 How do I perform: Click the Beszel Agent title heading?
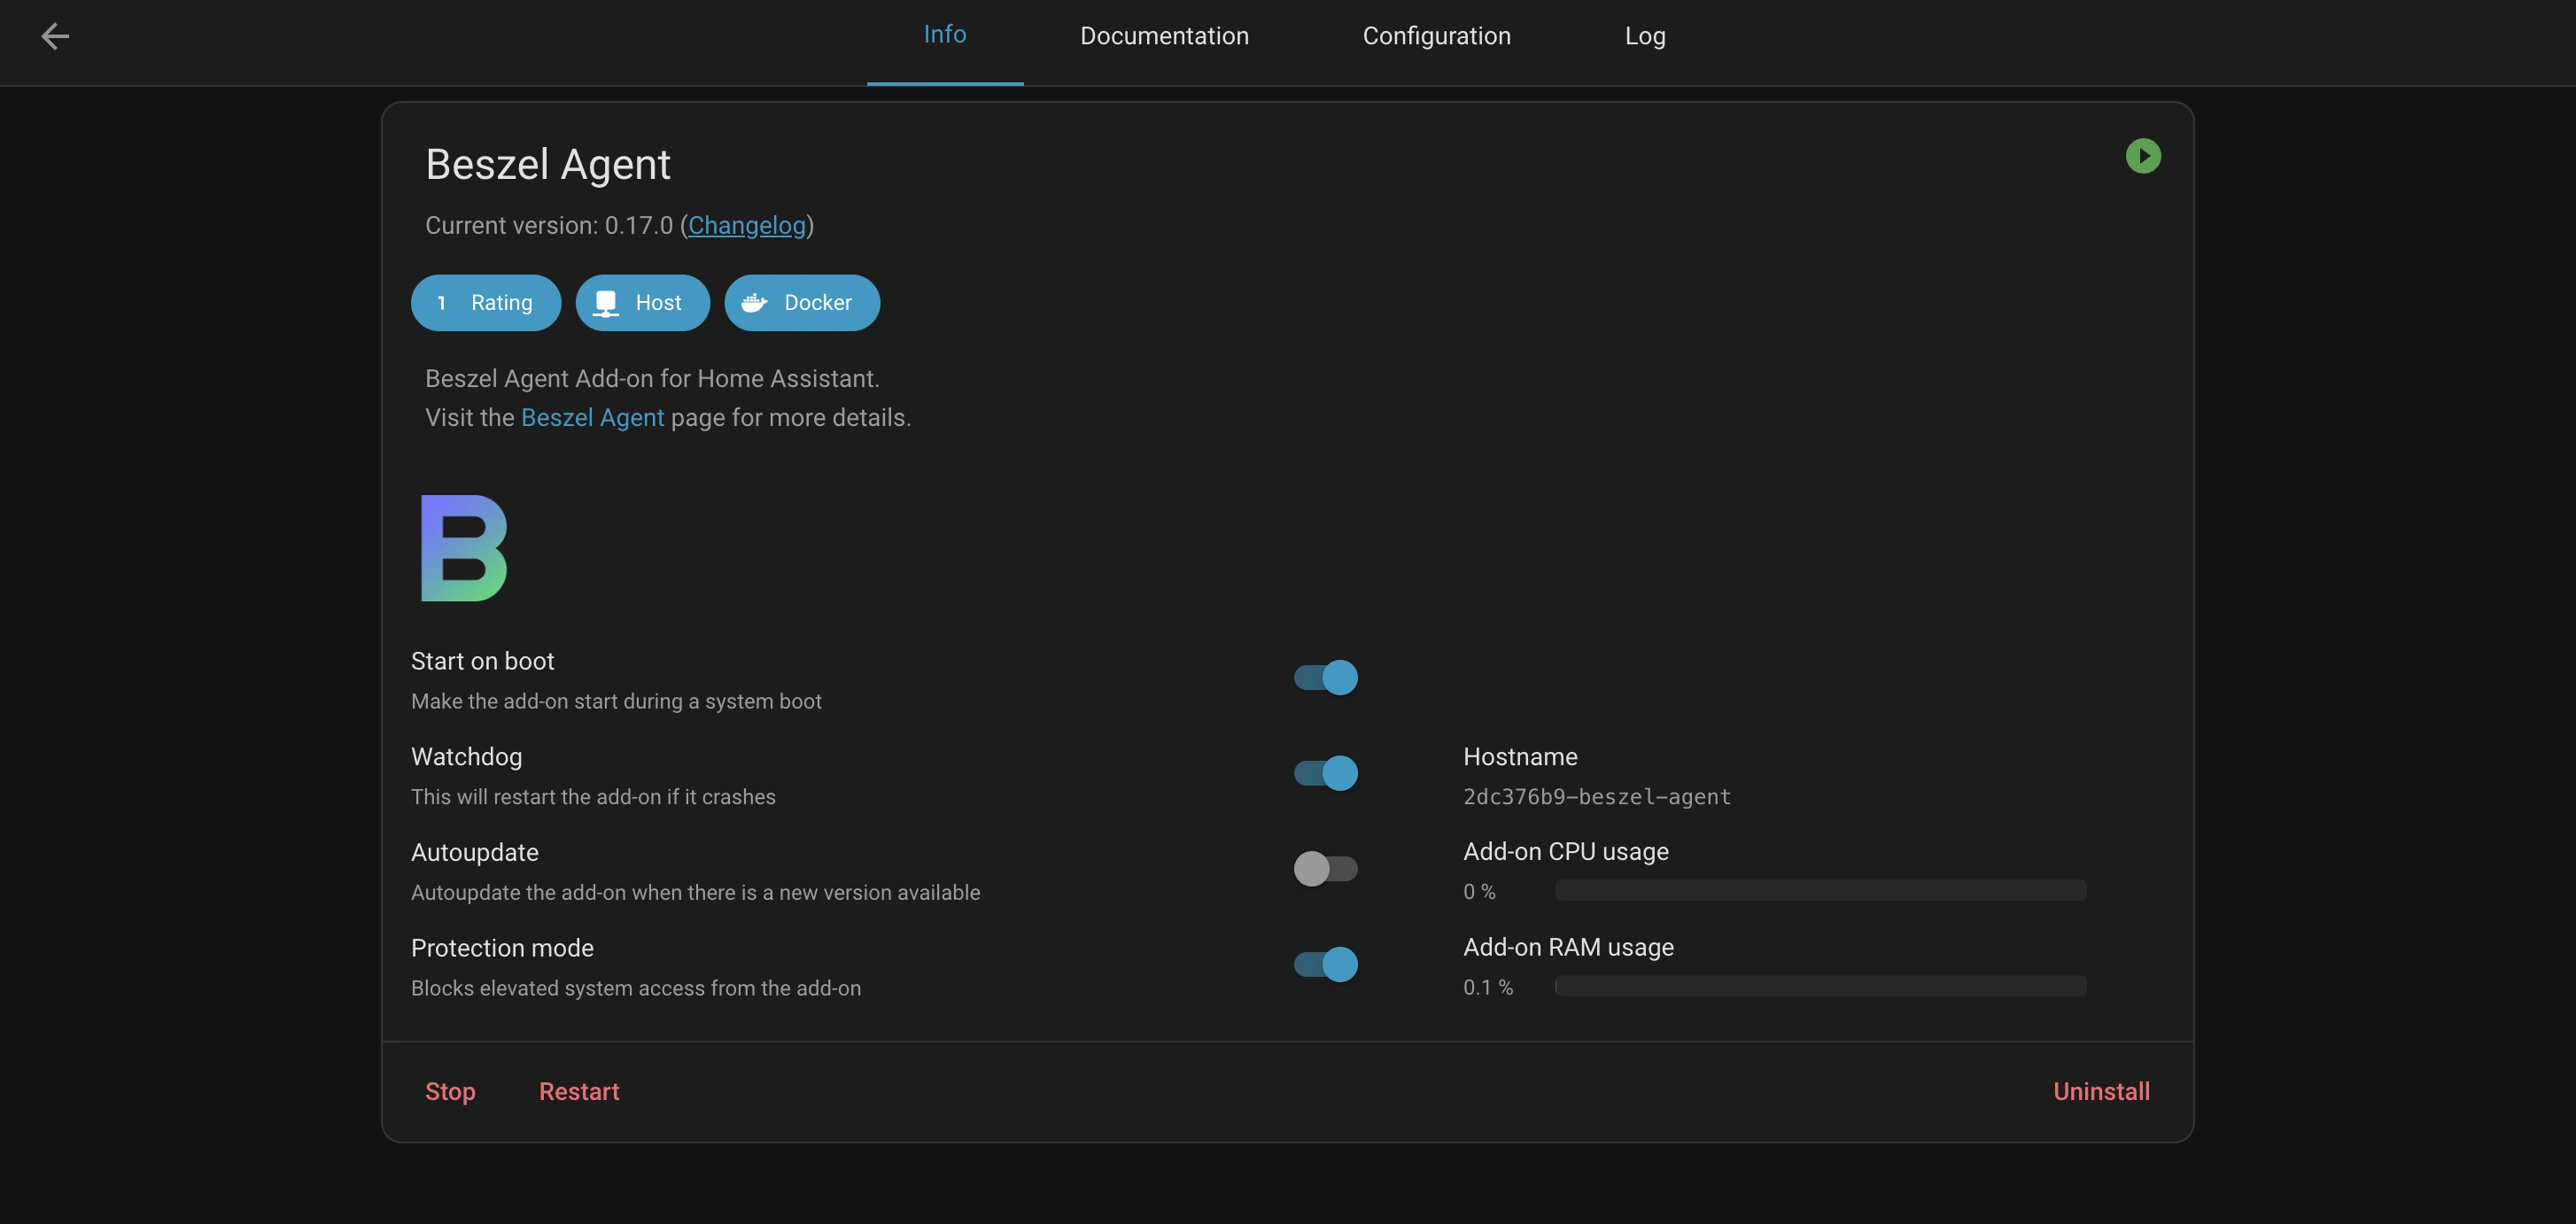coord(548,165)
